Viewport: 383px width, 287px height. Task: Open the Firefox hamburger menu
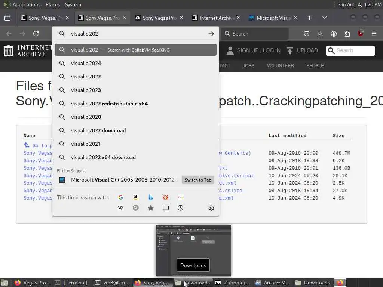[374, 34]
